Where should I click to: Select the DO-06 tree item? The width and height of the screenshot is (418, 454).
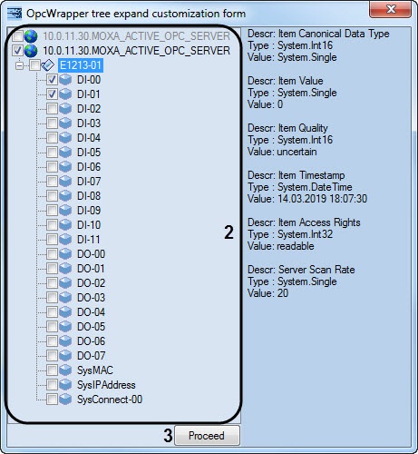(x=91, y=341)
